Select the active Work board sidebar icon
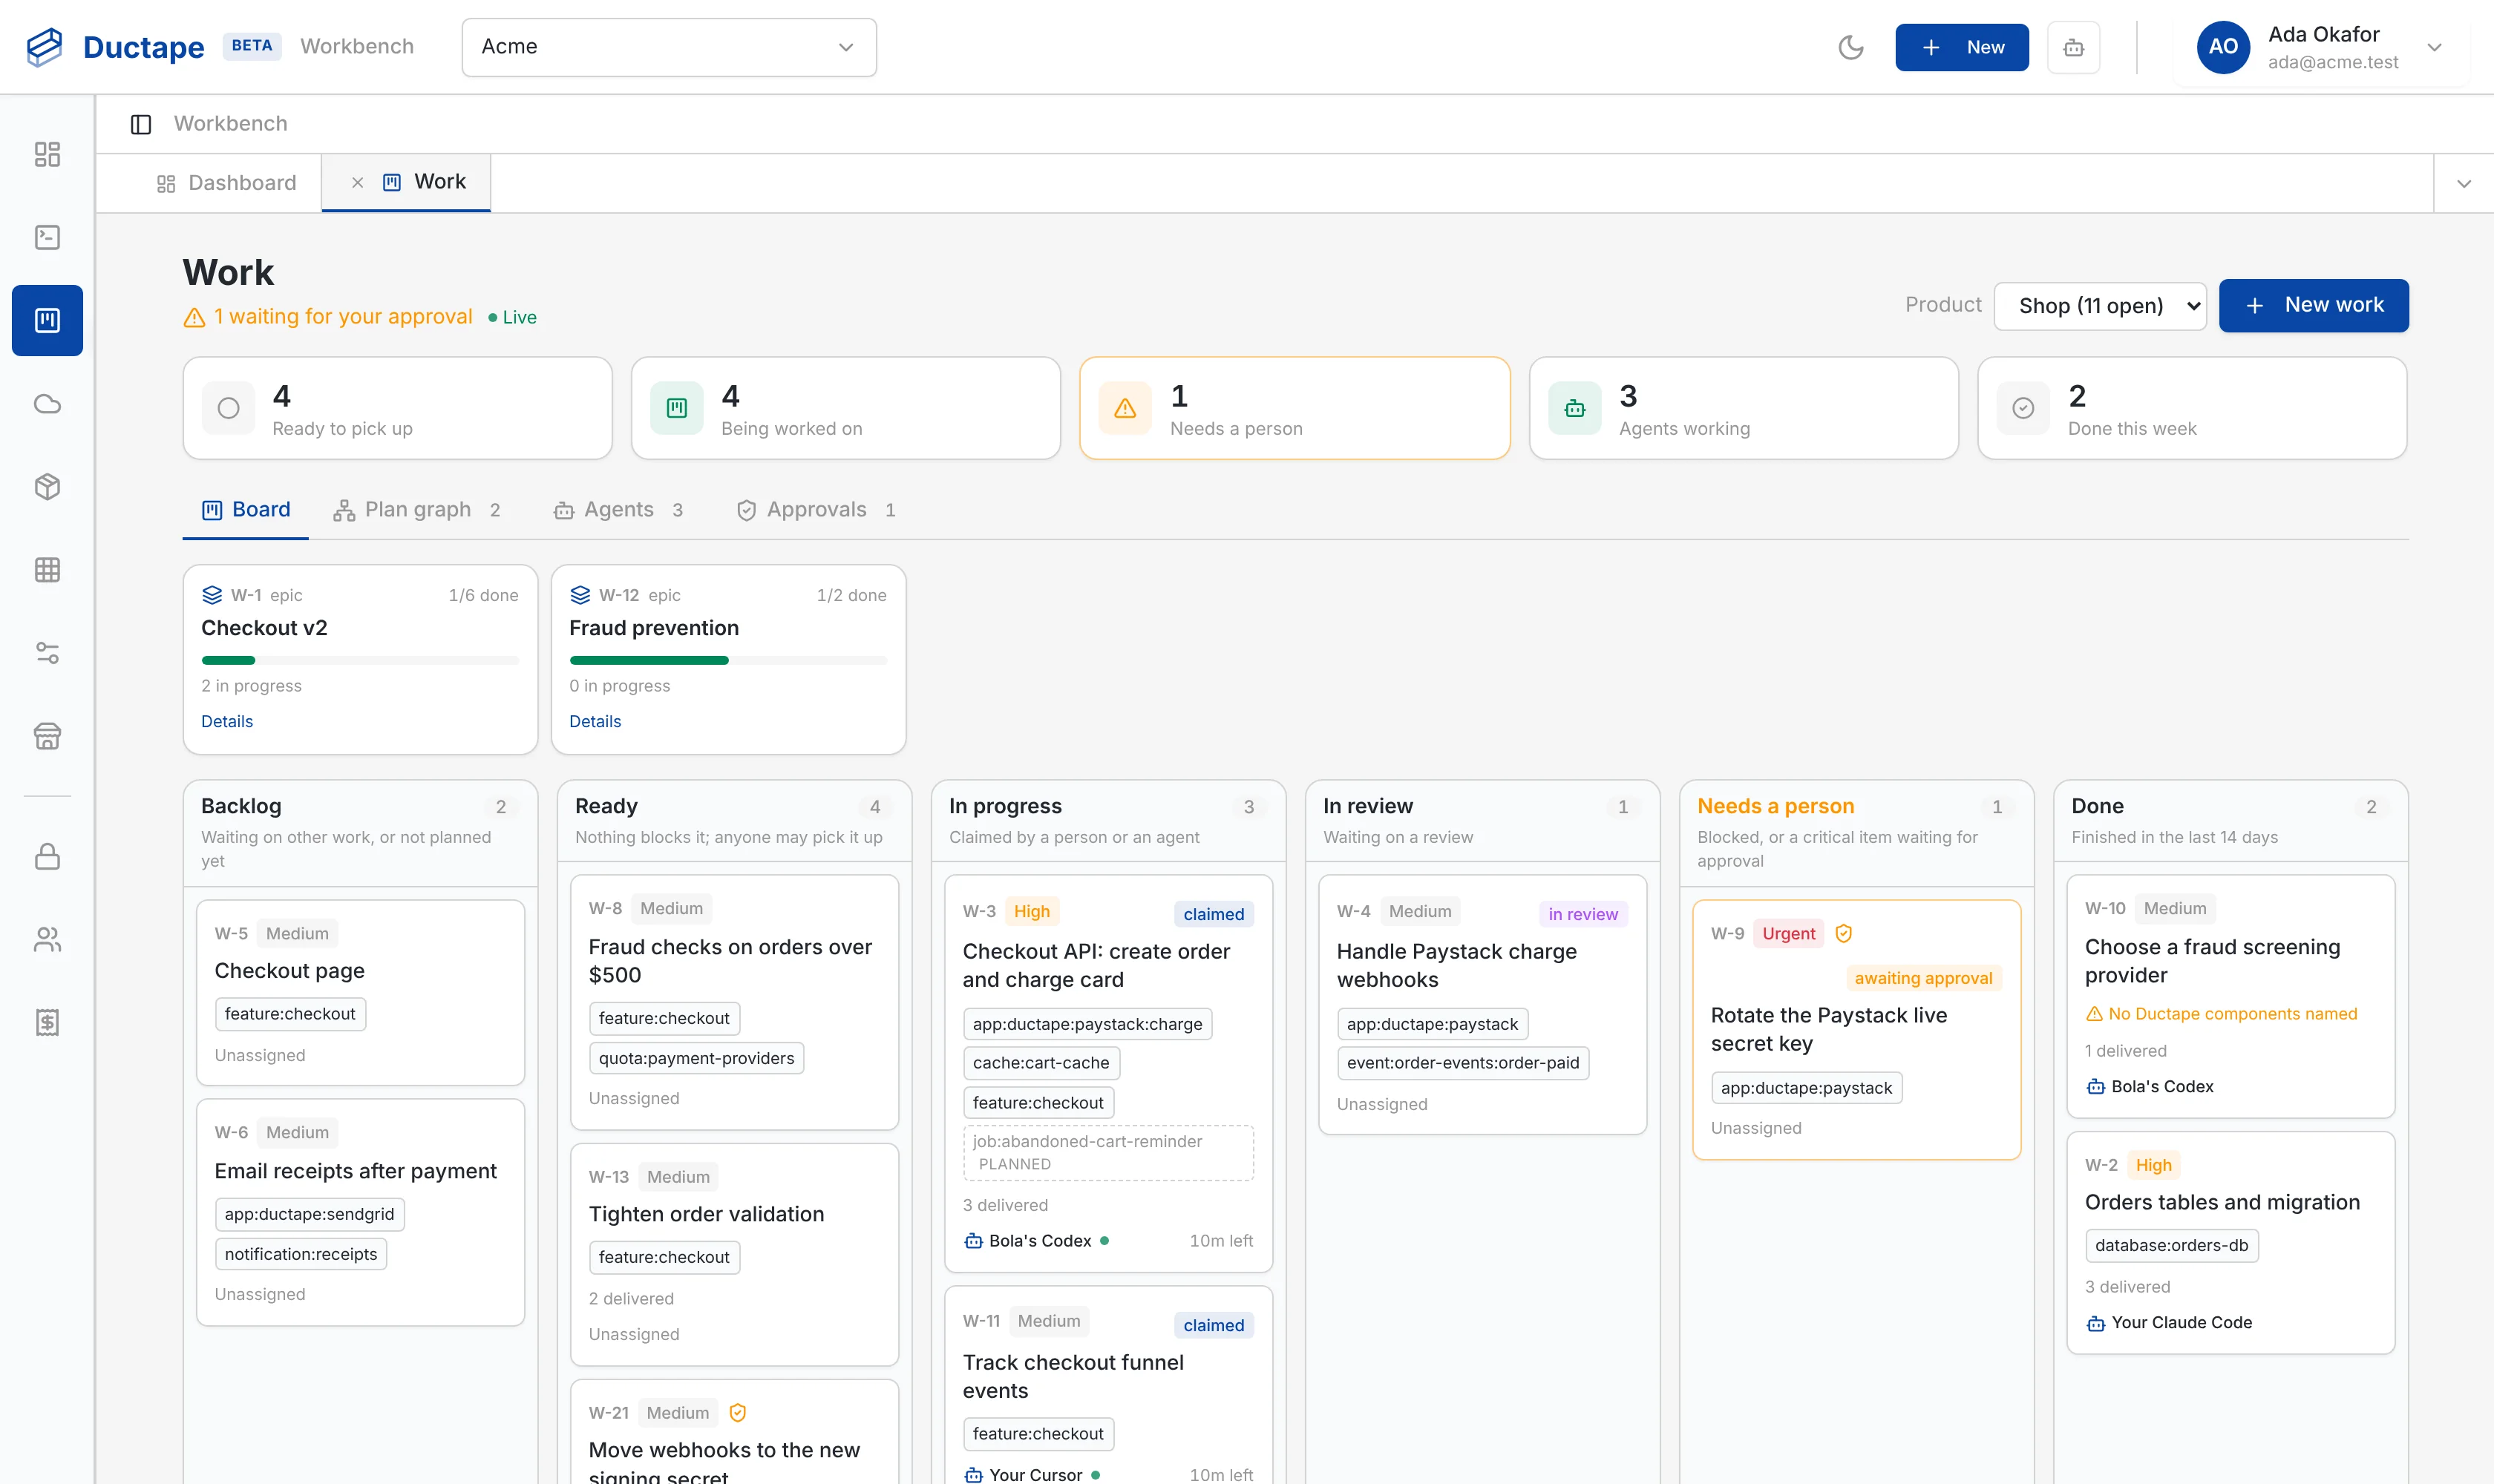 47,320
